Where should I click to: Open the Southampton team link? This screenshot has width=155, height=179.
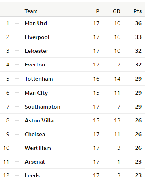43,107
